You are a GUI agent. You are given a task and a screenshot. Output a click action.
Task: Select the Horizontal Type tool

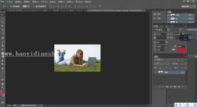(x=3, y=72)
